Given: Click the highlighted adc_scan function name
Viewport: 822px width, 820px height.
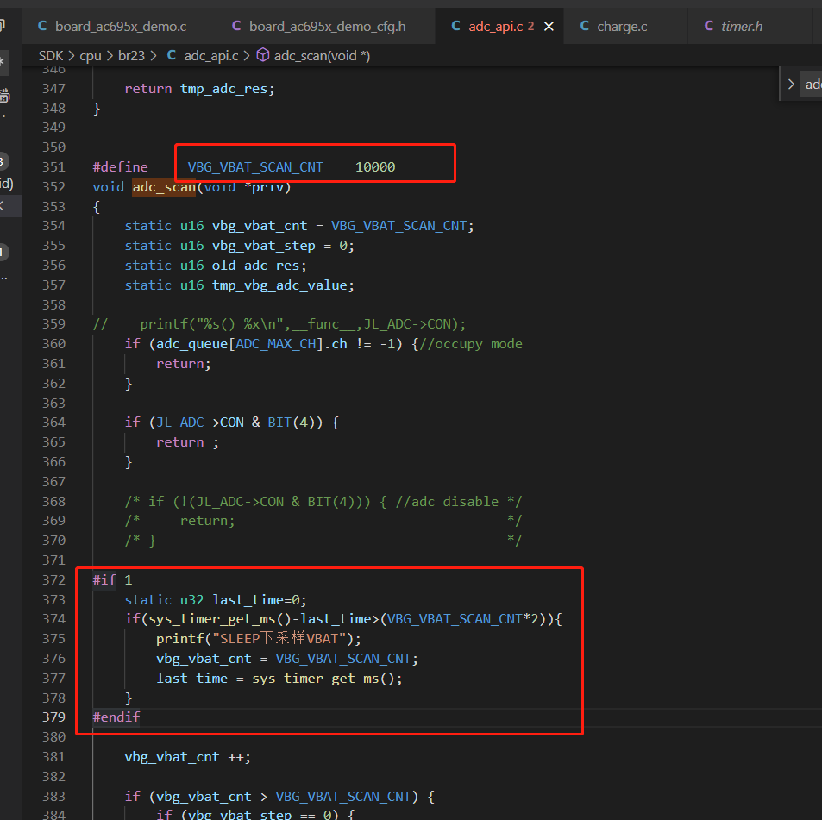Looking at the screenshot, I should click(x=164, y=186).
